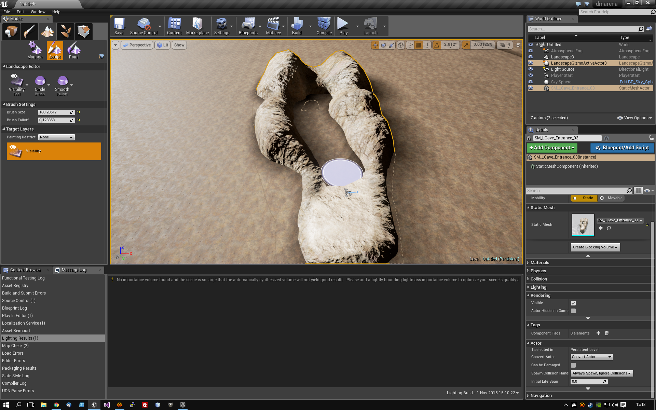Image resolution: width=656 pixels, height=410 pixels.
Task: Select Landscape Paint mode
Action: tap(74, 50)
